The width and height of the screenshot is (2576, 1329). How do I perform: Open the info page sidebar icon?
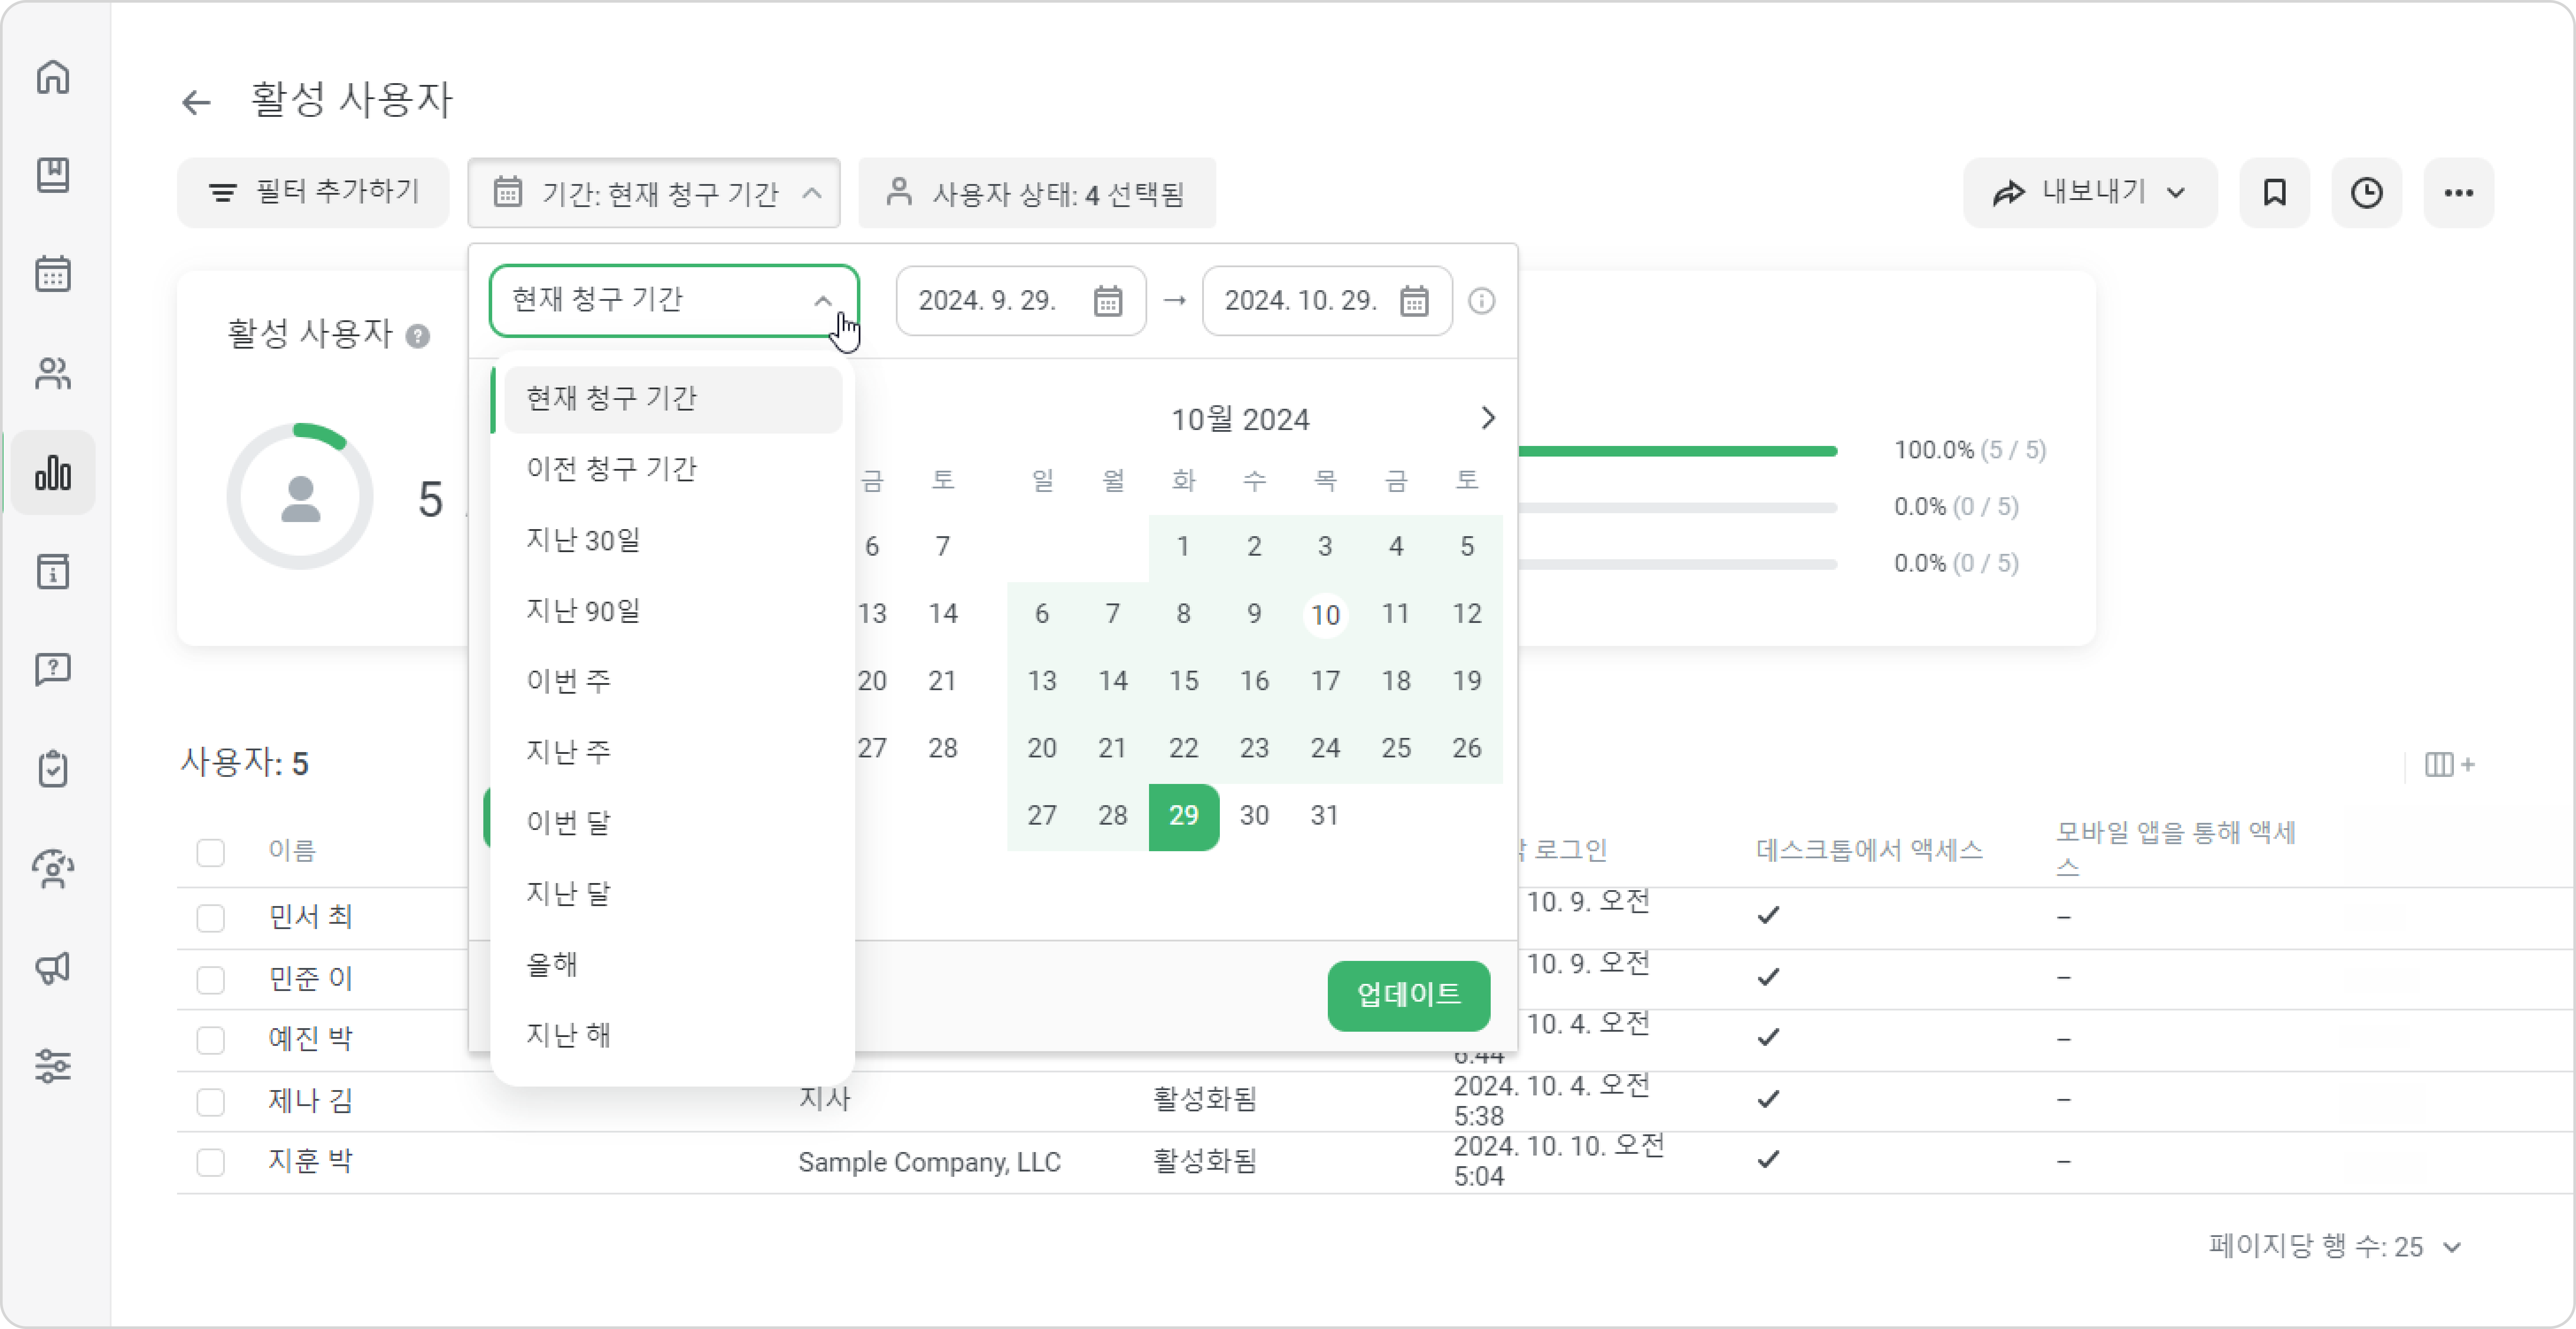click(53, 572)
